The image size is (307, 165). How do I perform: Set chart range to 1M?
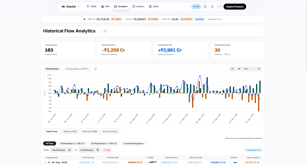click(x=232, y=69)
